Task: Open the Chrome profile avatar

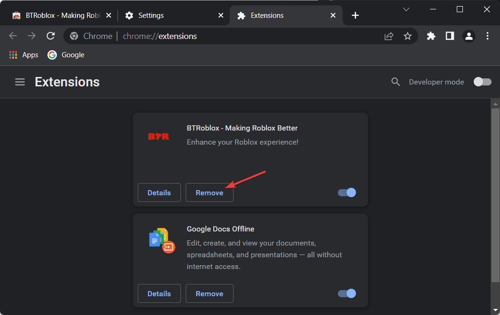Action: [469, 36]
